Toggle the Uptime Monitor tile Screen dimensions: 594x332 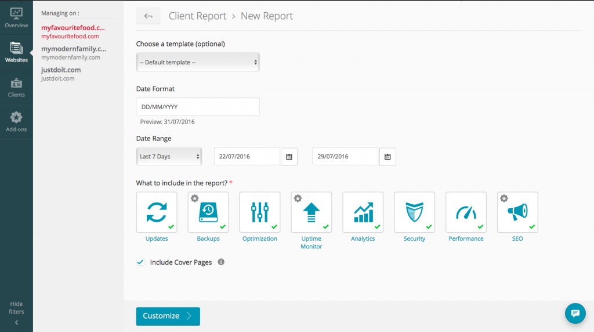[x=311, y=212]
